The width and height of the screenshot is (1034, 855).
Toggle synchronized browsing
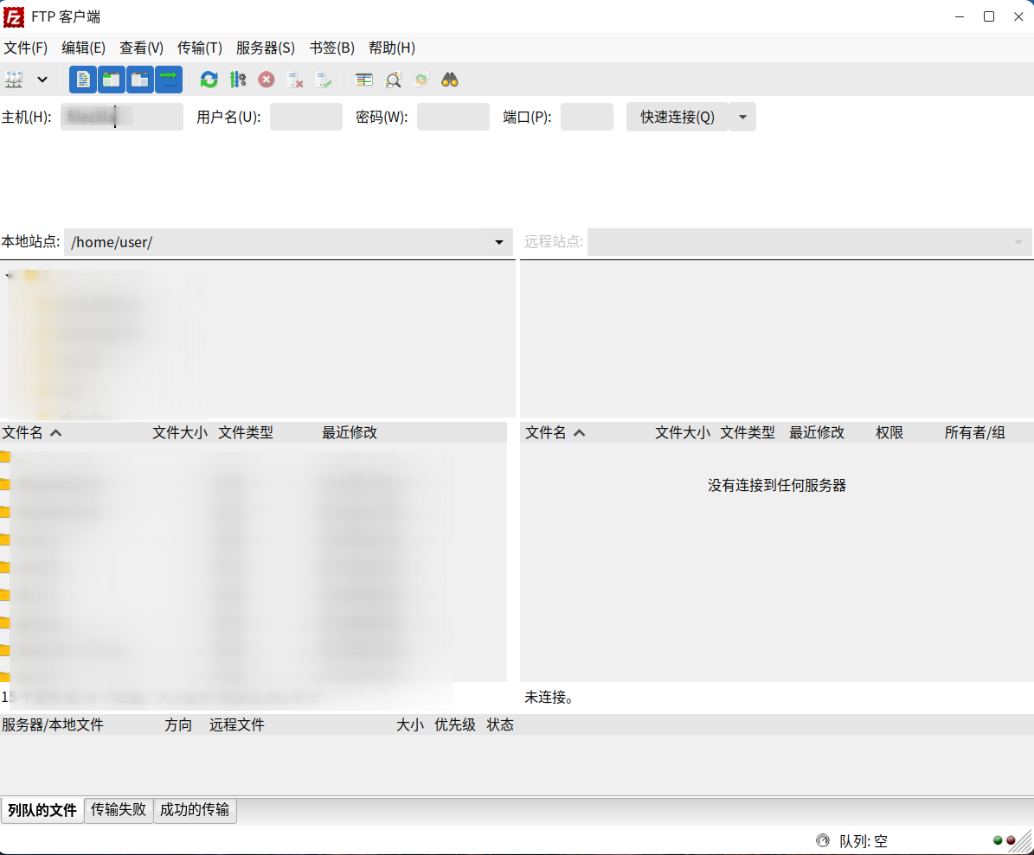421,79
